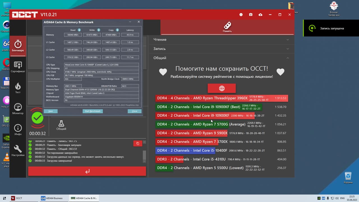
Task: Select the Ryzen 7 5700G (Average) row
Action: [222, 124]
